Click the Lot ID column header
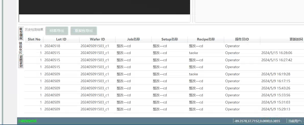 tap(61, 39)
